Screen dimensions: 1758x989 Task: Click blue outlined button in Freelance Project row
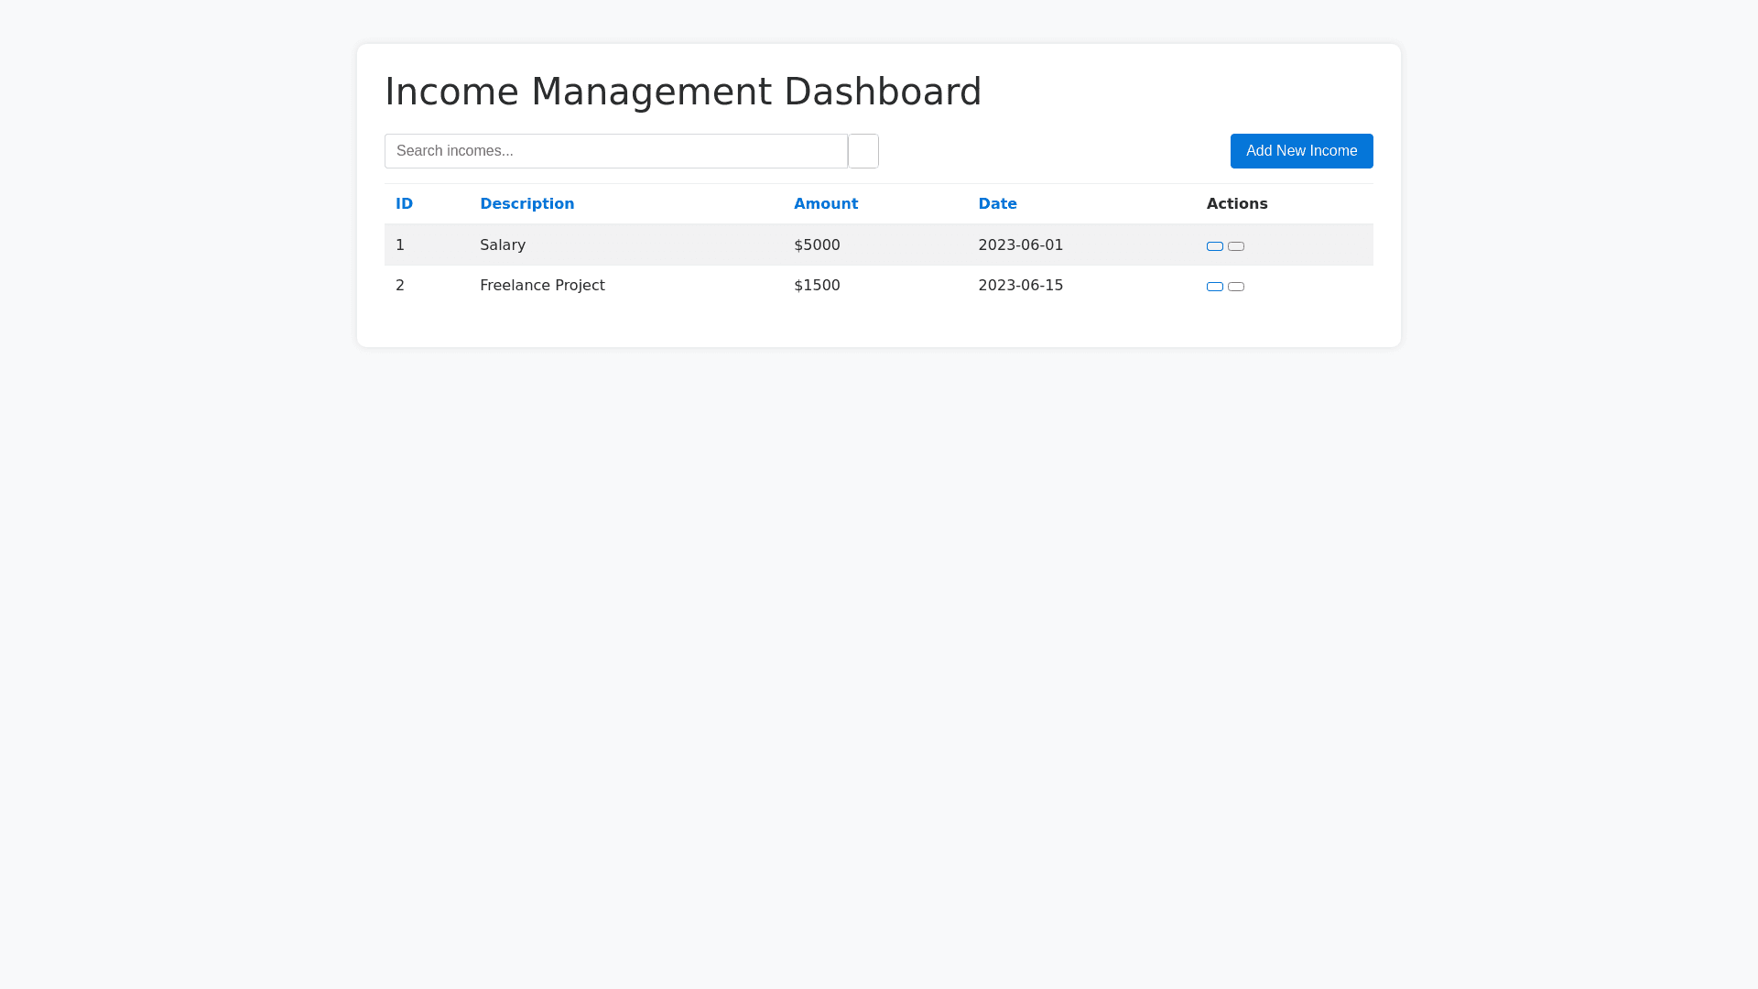[x=1214, y=287]
